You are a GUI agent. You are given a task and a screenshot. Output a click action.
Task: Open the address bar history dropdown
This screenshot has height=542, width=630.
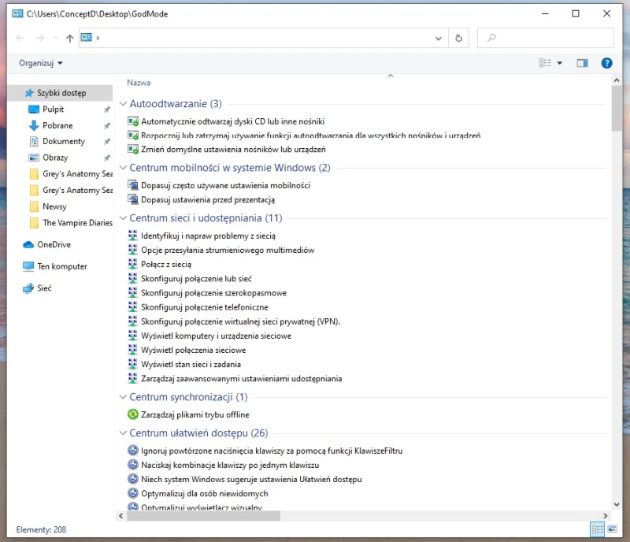438,37
